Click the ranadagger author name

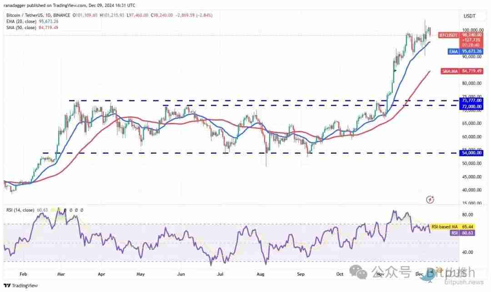click(16, 5)
